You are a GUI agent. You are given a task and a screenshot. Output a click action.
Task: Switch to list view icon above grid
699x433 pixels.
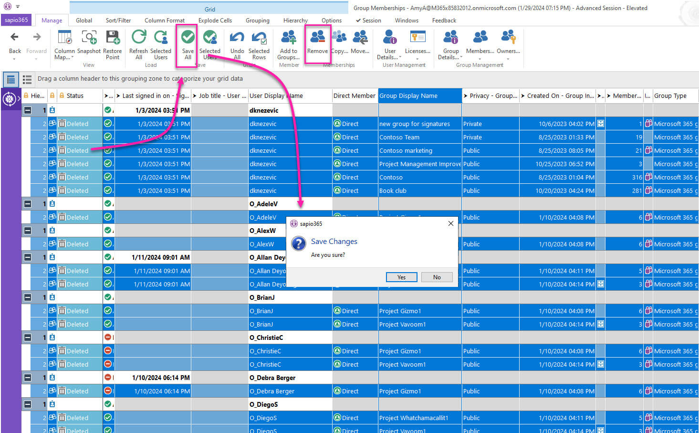(x=27, y=79)
